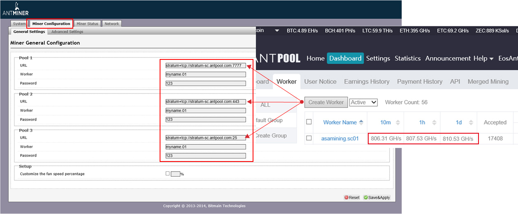
Task: Open the Active worker status dropdown
Action: pos(363,102)
